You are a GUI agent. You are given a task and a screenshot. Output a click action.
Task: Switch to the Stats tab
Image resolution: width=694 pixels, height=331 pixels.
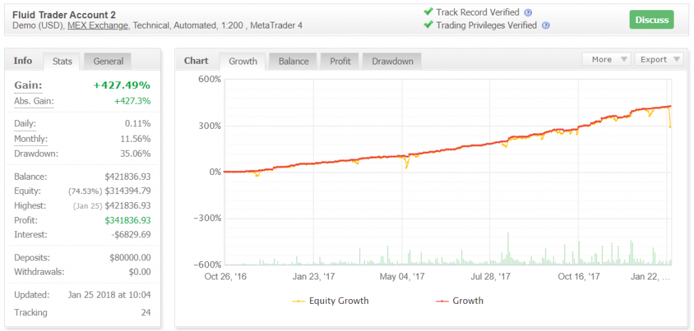[62, 61]
